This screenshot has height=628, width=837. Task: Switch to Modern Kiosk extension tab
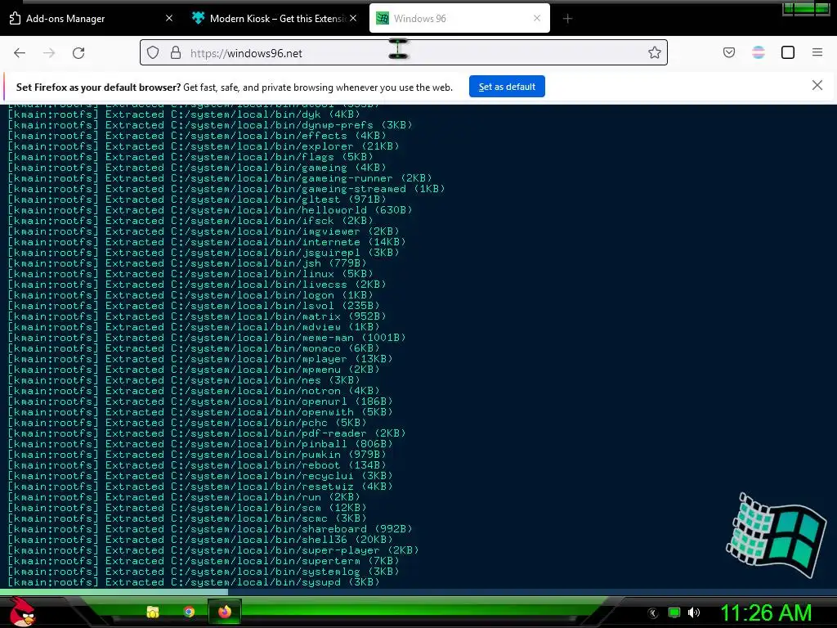[274, 19]
